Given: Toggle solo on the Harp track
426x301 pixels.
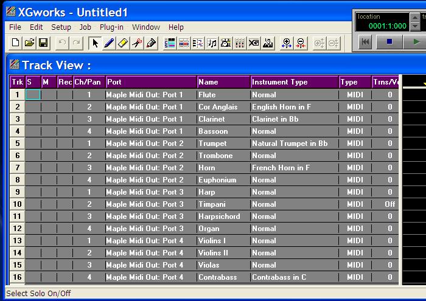Looking at the screenshot, I should point(33,192).
